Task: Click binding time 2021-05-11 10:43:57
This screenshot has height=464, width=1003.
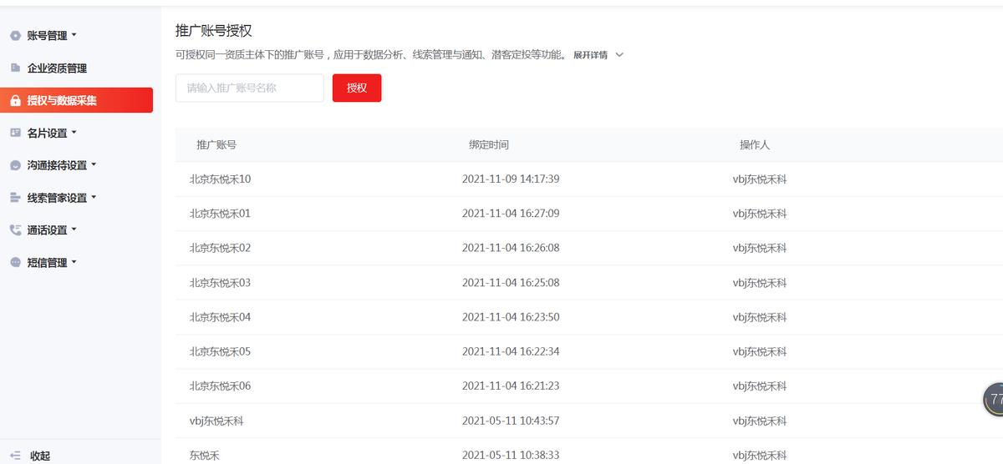Action: 511,421
